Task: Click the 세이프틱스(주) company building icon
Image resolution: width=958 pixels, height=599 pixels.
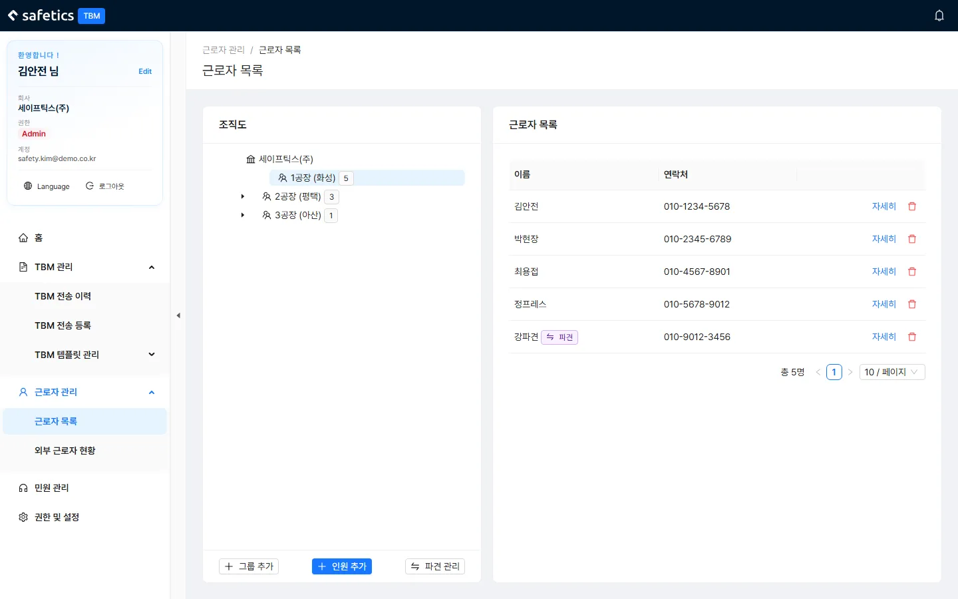Action: coord(251,159)
